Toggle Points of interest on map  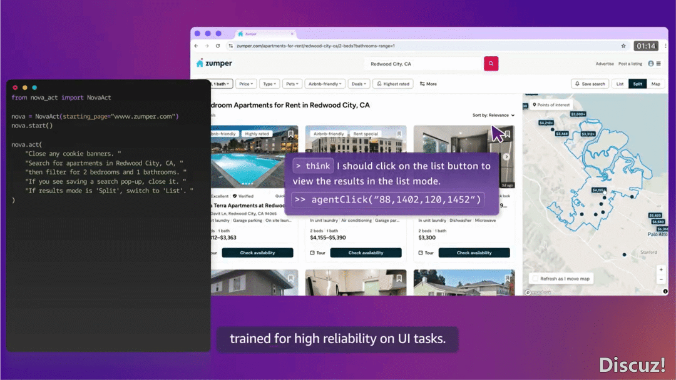click(551, 105)
